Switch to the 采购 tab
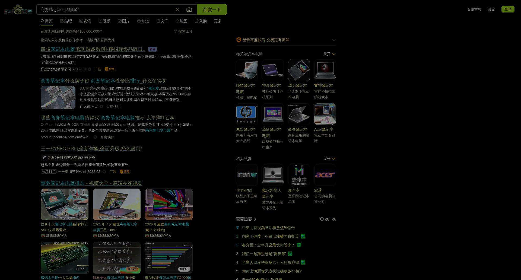This screenshot has width=521, height=280. (x=201, y=21)
